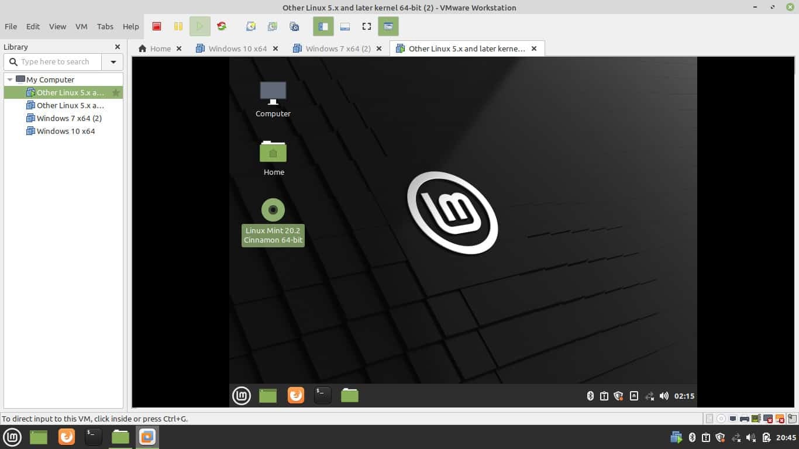
Task: Take a snapshot using the toolbar snapshot icon
Action: (x=251, y=26)
